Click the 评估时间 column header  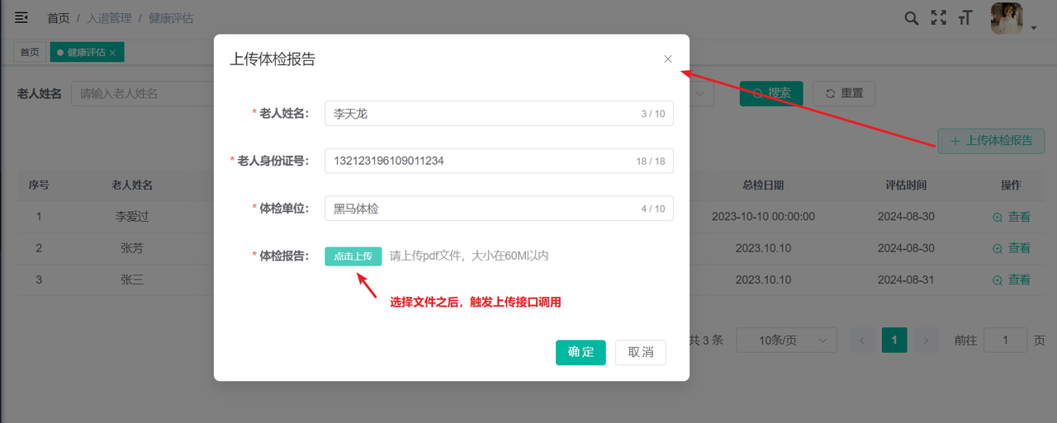pos(906,186)
